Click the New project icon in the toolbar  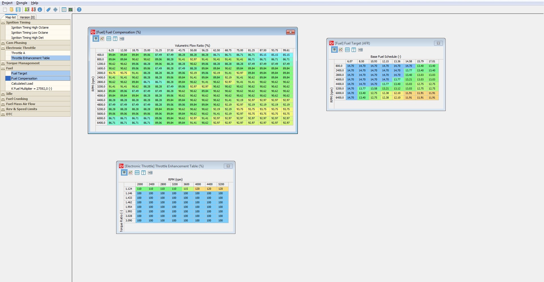5,10
